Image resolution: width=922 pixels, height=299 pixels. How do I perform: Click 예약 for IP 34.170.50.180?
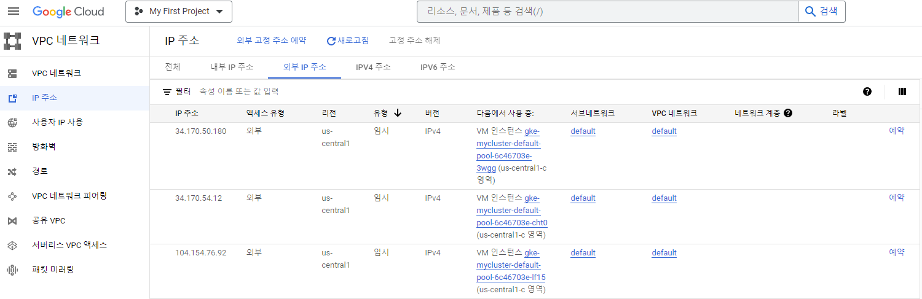pos(897,130)
